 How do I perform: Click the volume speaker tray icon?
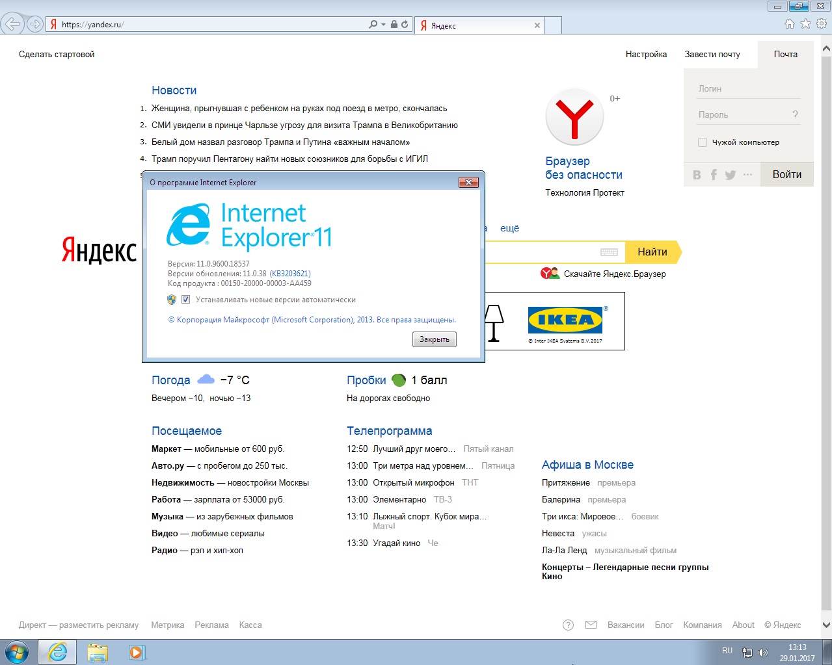(x=764, y=653)
